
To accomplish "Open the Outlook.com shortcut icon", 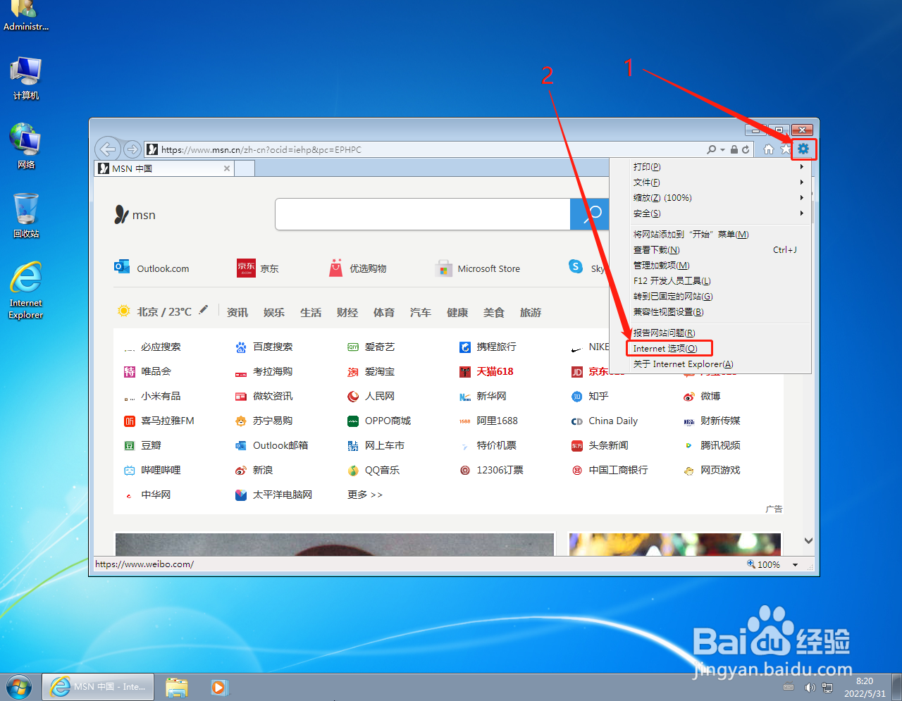I will coord(122,267).
